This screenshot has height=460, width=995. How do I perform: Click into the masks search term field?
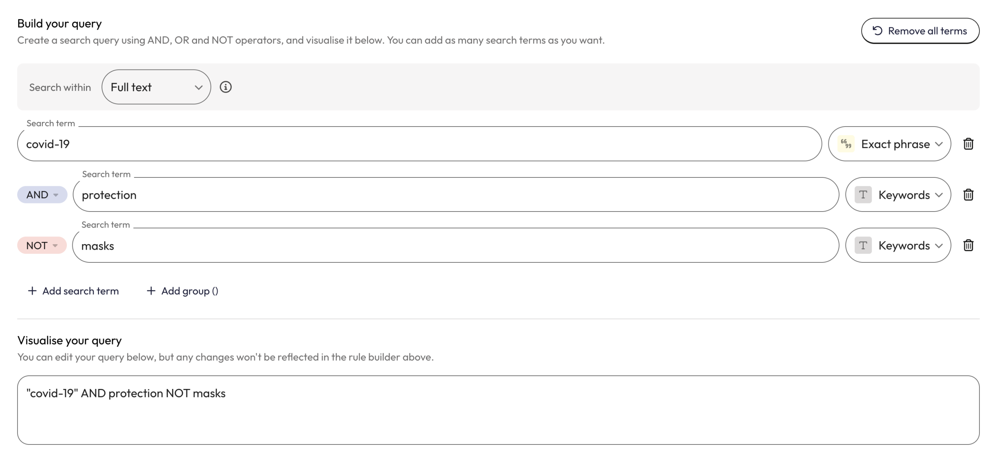tap(455, 245)
